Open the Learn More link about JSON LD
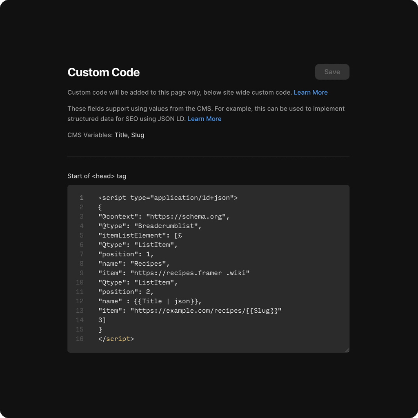The width and height of the screenshot is (418, 418). 204,119
